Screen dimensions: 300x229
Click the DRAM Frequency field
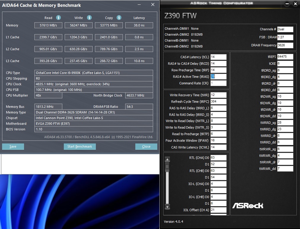coord(285,45)
